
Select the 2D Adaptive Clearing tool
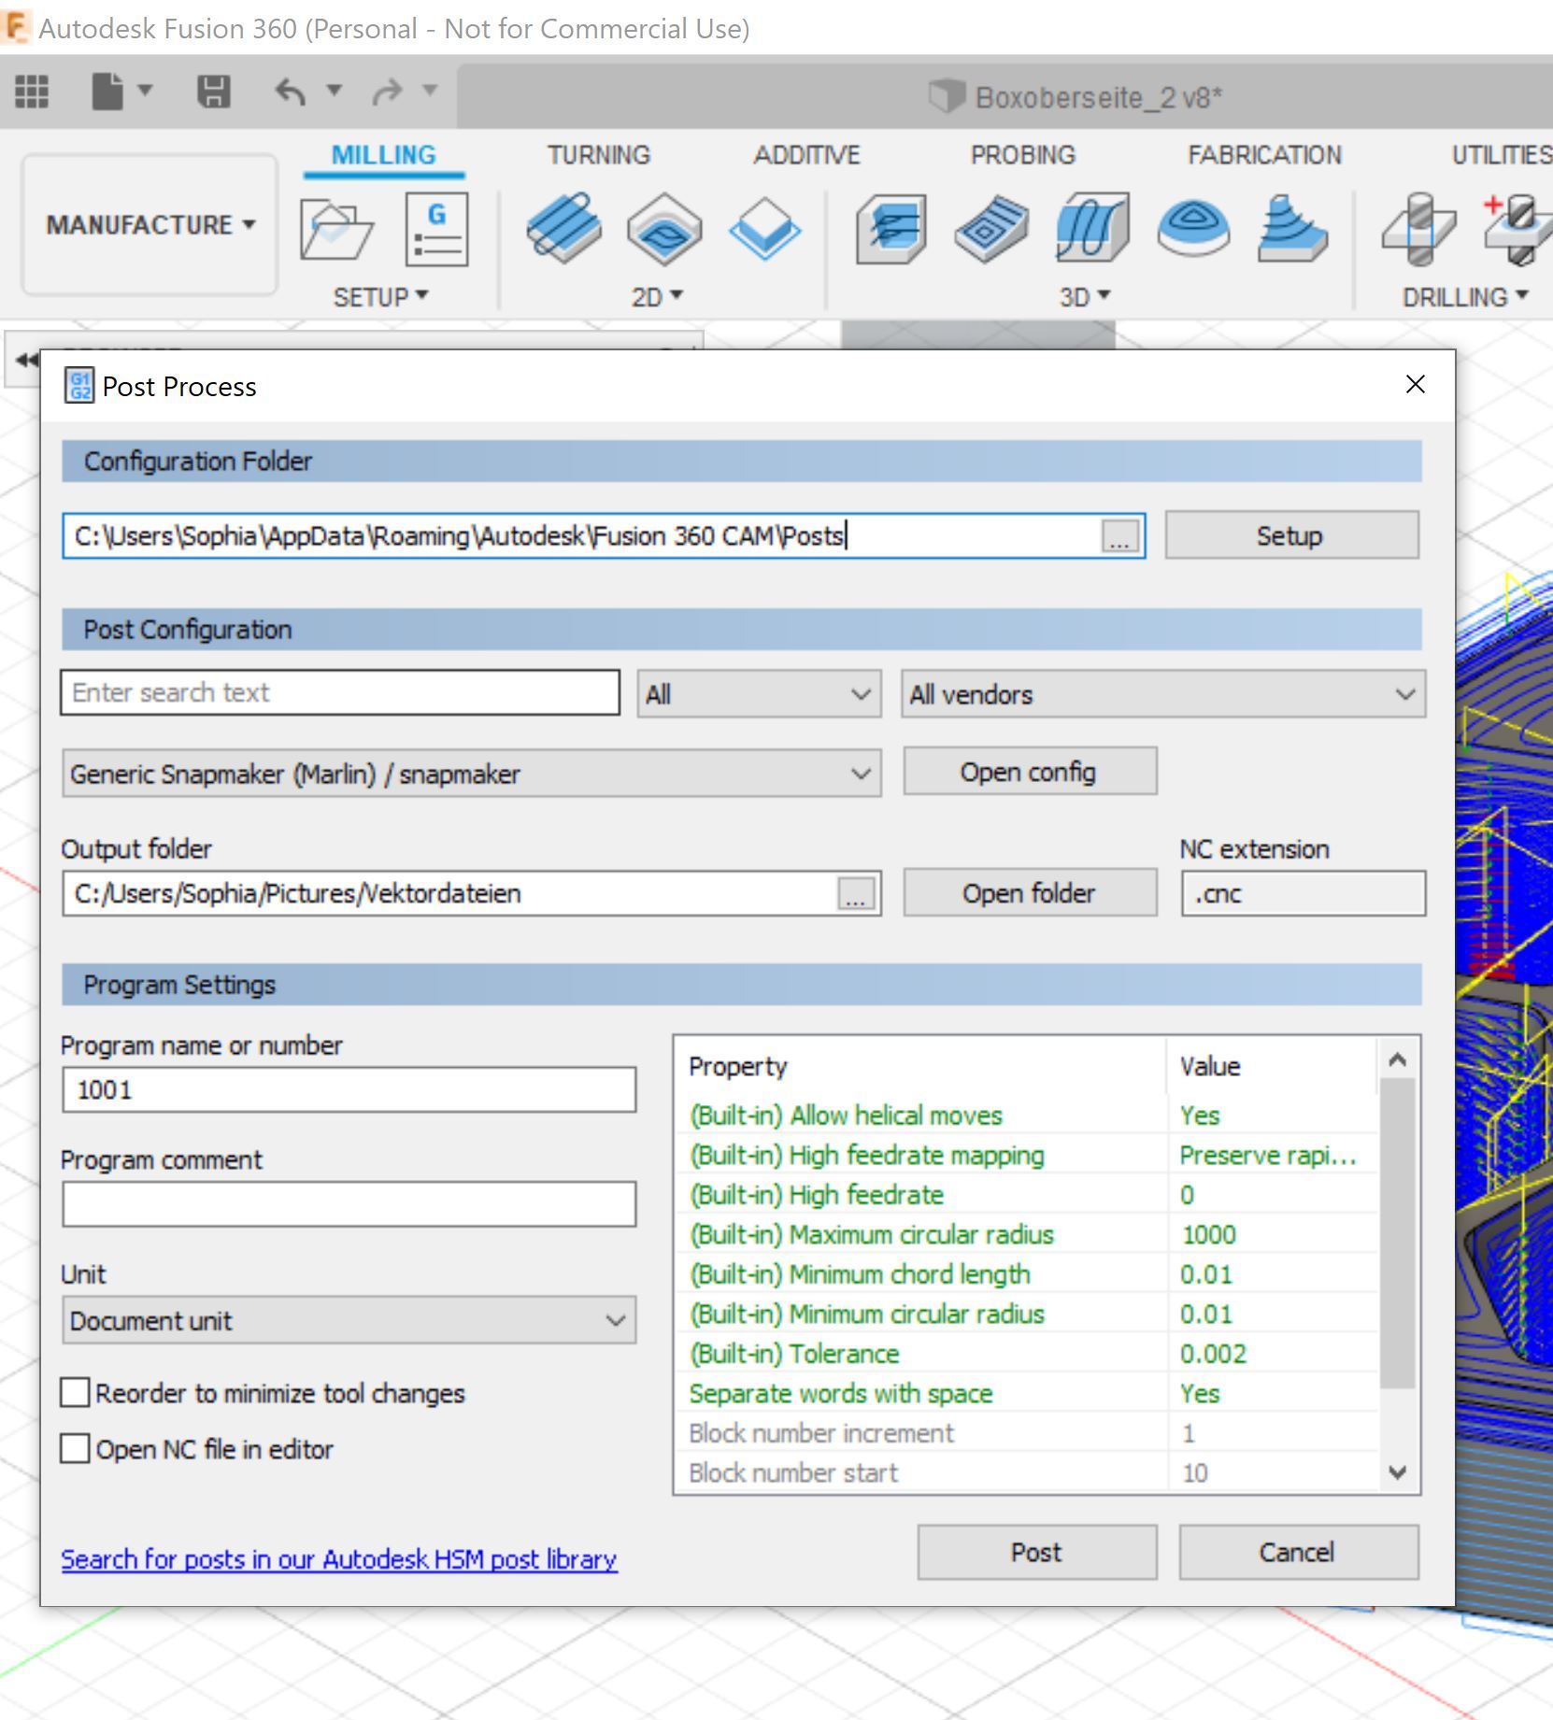[564, 227]
